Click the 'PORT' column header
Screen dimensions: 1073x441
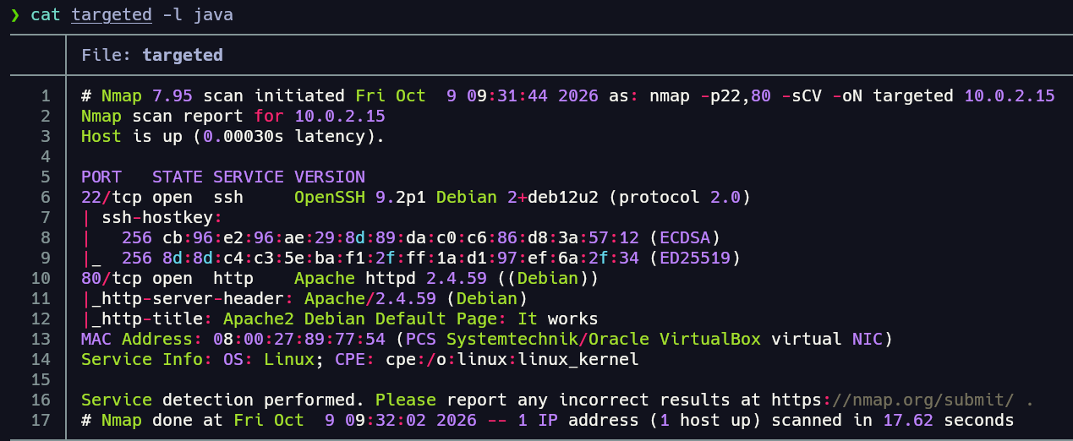pyautogui.click(x=101, y=177)
